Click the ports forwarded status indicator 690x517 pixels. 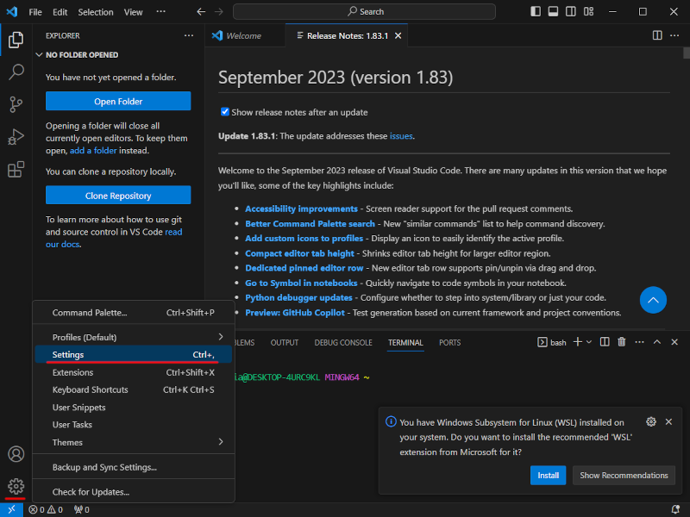click(x=82, y=509)
